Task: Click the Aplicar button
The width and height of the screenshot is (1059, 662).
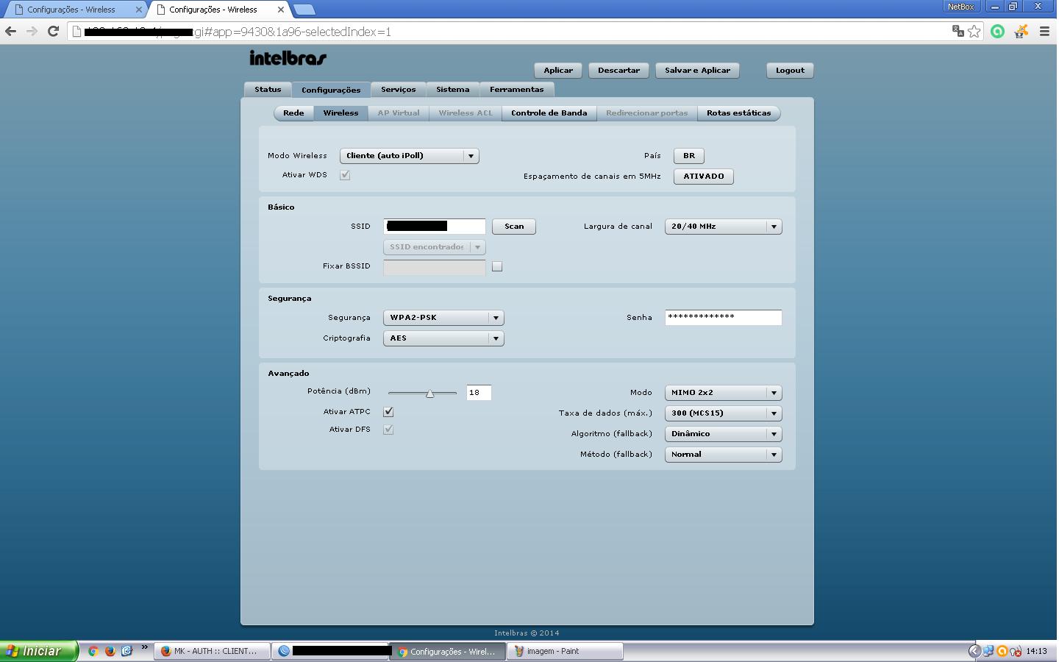Action: (x=558, y=71)
